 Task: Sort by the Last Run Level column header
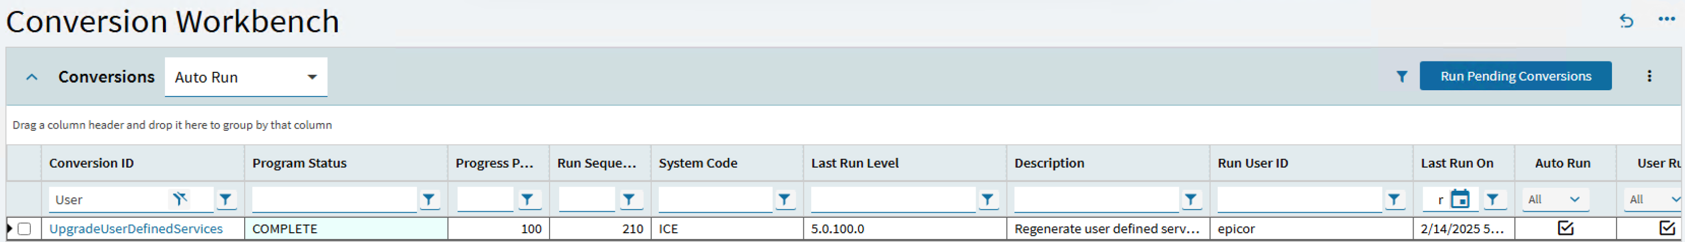[x=854, y=163]
